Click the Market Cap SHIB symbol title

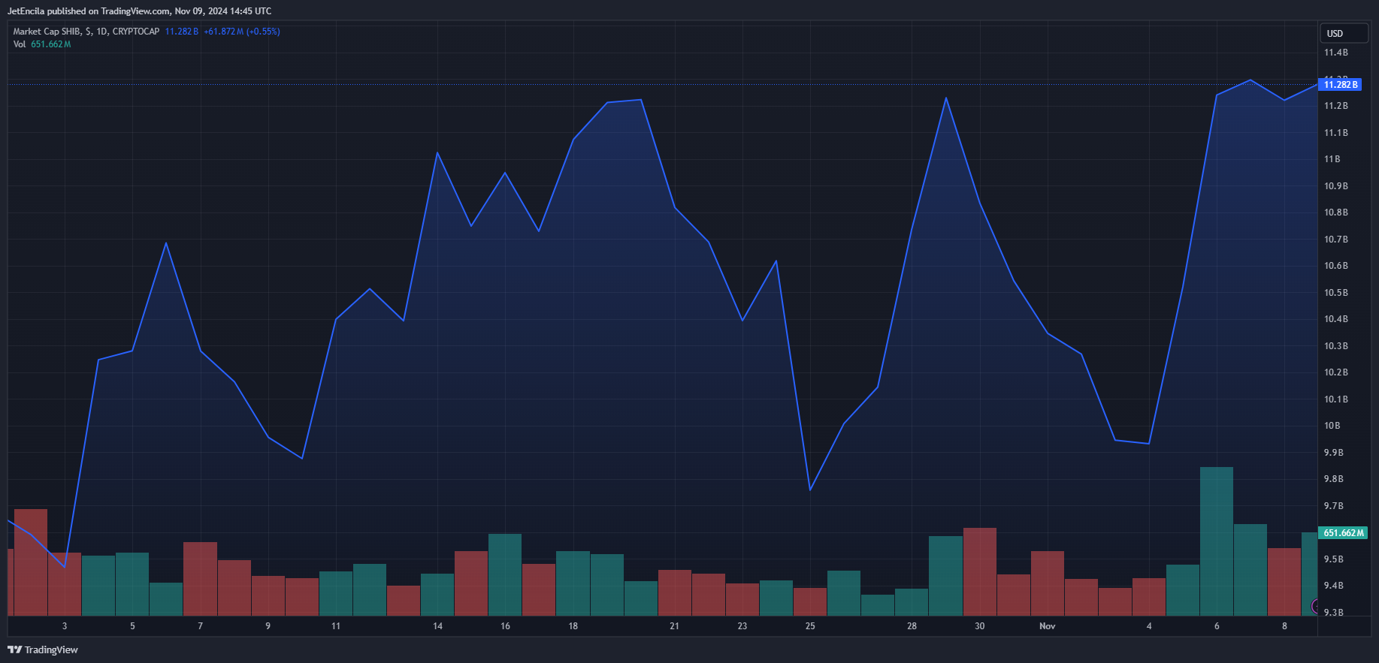[x=86, y=32]
